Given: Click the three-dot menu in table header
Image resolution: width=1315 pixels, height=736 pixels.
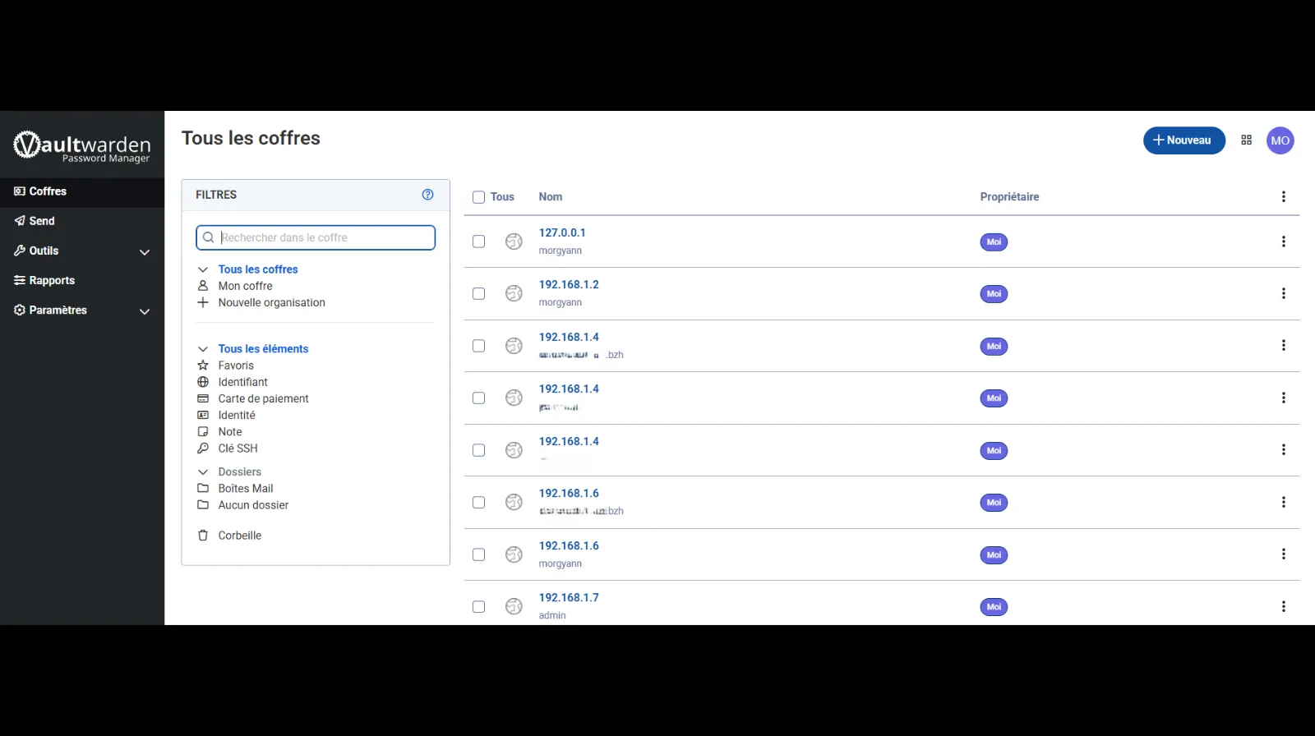Looking at the screenshot, I should [x=1283, y=197].
